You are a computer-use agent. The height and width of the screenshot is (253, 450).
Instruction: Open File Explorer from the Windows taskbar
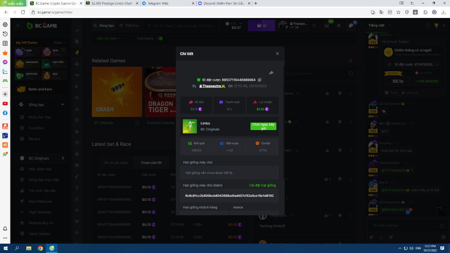pos(28,248)
